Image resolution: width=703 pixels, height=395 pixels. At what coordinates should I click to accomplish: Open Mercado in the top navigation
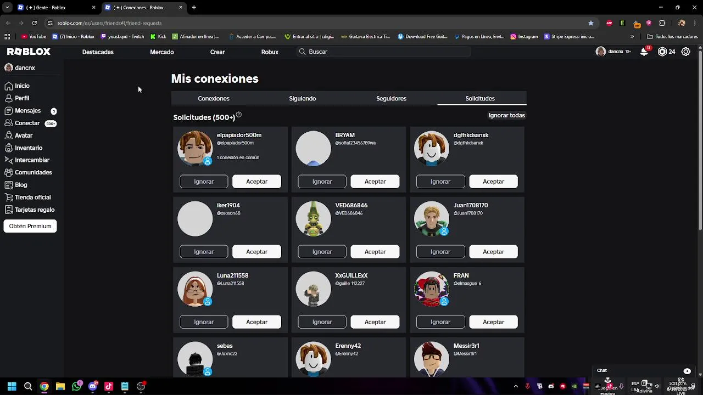162,52
